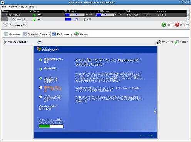Open the File menu
This screenshot has width=191, height=142.
4,7
